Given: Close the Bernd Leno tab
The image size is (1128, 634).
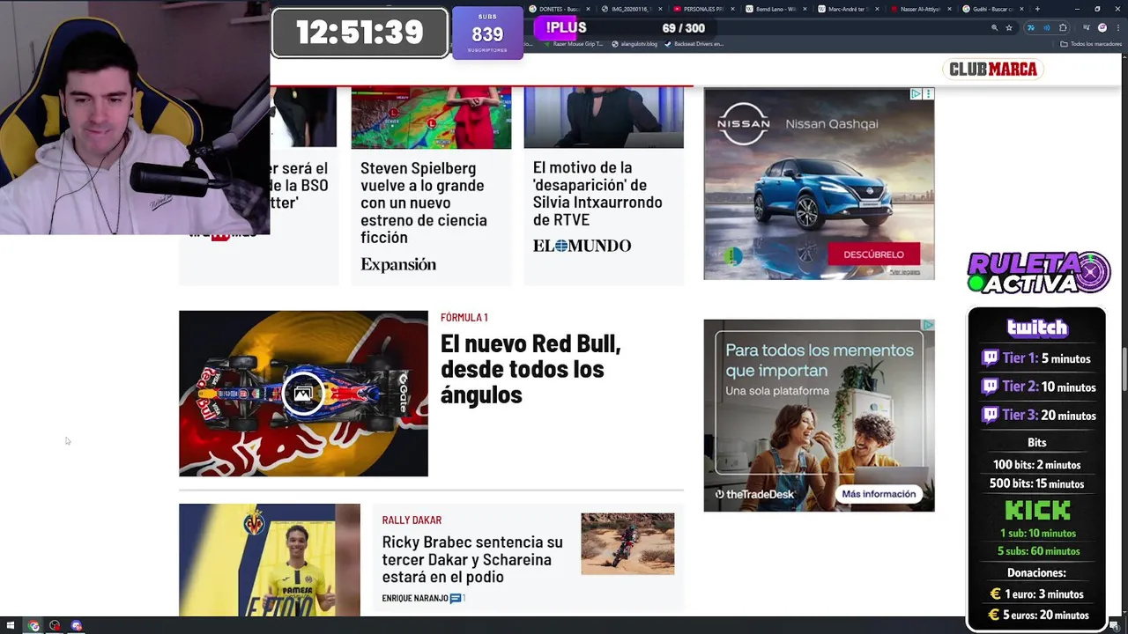Looking at the screenshot, I should click(805, 9).
